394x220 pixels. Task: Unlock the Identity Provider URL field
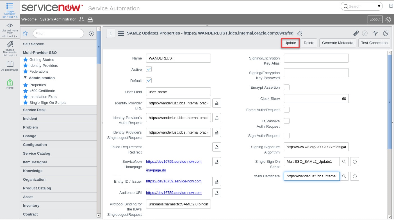click(x=217, y=103)
